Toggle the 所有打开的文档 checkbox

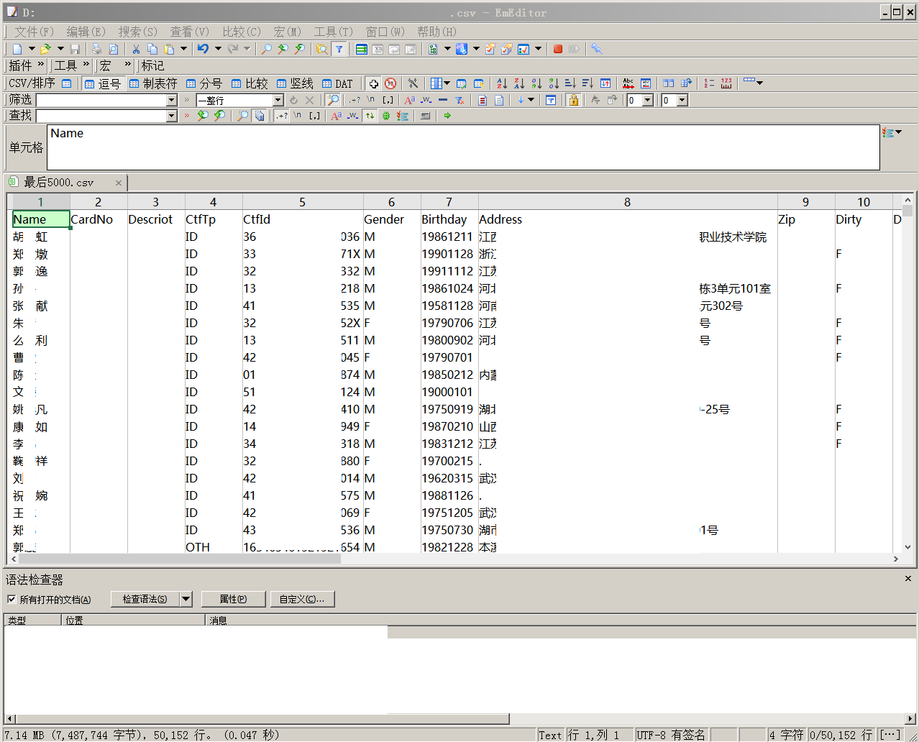pos(12,599)
